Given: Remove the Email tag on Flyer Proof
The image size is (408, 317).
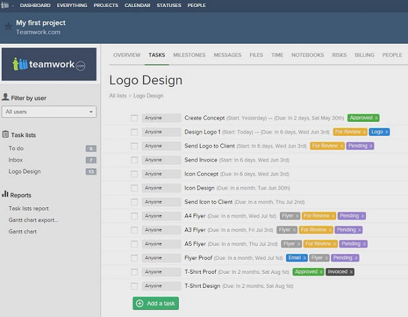Looking at the screenshot, I should point(305,258).
